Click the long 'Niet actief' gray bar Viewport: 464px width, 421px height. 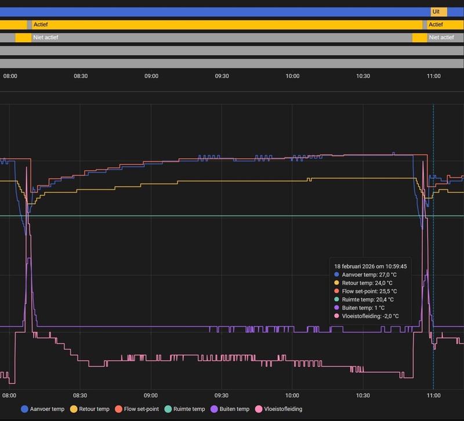[x=220, y=37]
